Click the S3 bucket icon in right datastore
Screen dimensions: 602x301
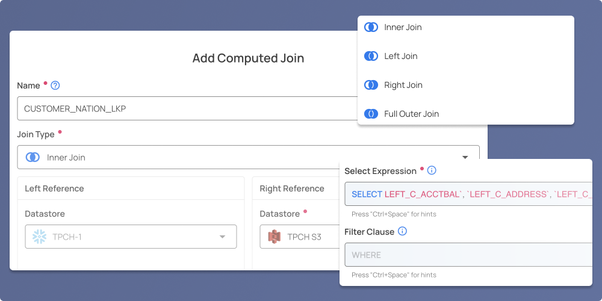click(274, 237)
